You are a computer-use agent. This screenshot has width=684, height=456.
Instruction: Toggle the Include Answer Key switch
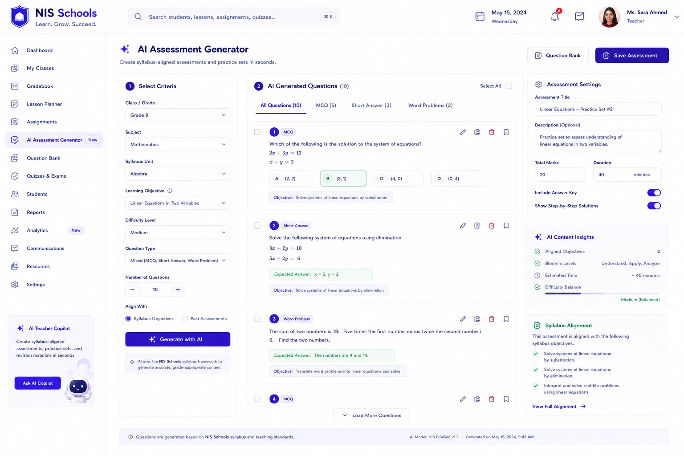point(654,193)
